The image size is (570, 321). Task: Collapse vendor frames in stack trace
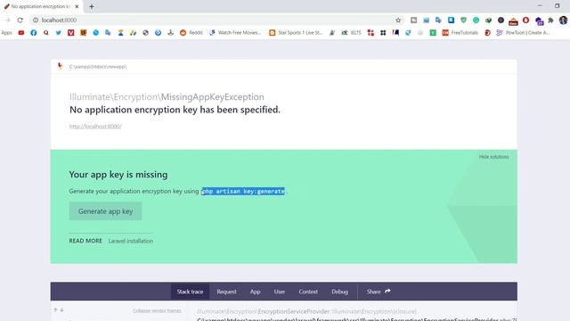click(157, 311)
